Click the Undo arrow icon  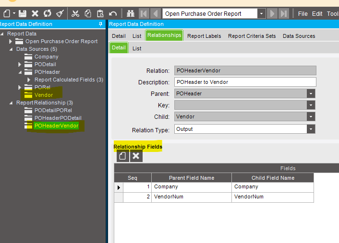[x=113, y=13]
